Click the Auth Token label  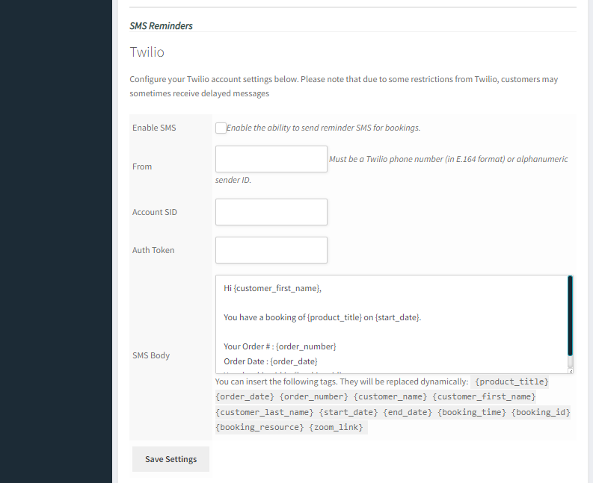click(153, 250)
